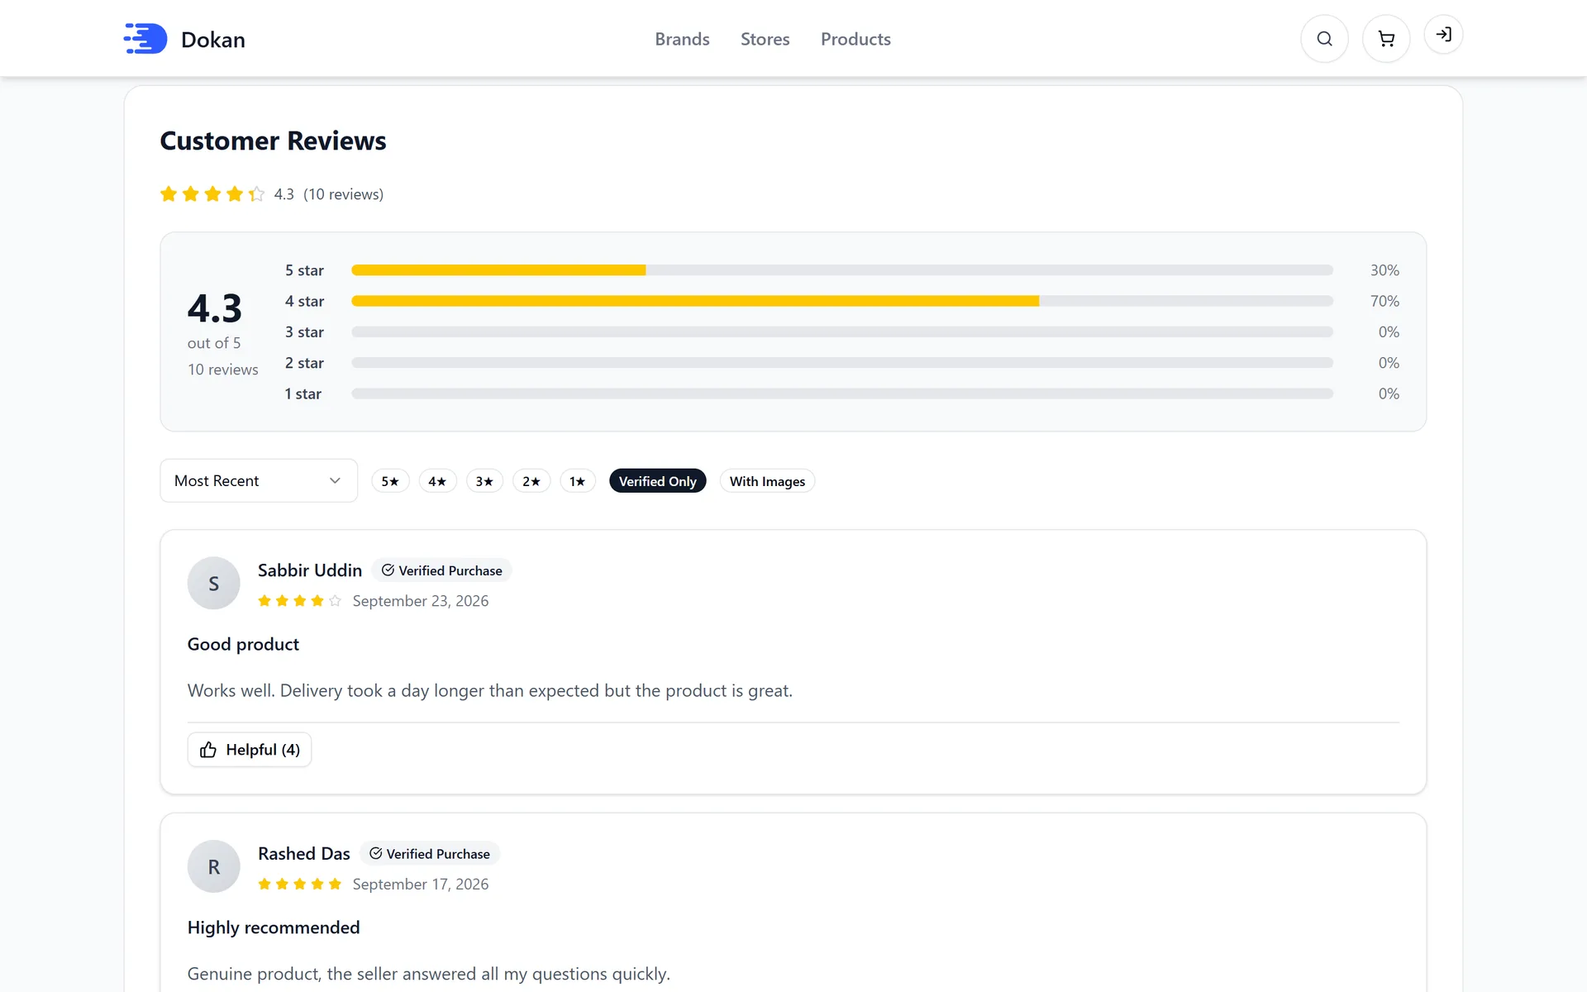Click the 70% label for 4 star

[x=1384, y=301]
